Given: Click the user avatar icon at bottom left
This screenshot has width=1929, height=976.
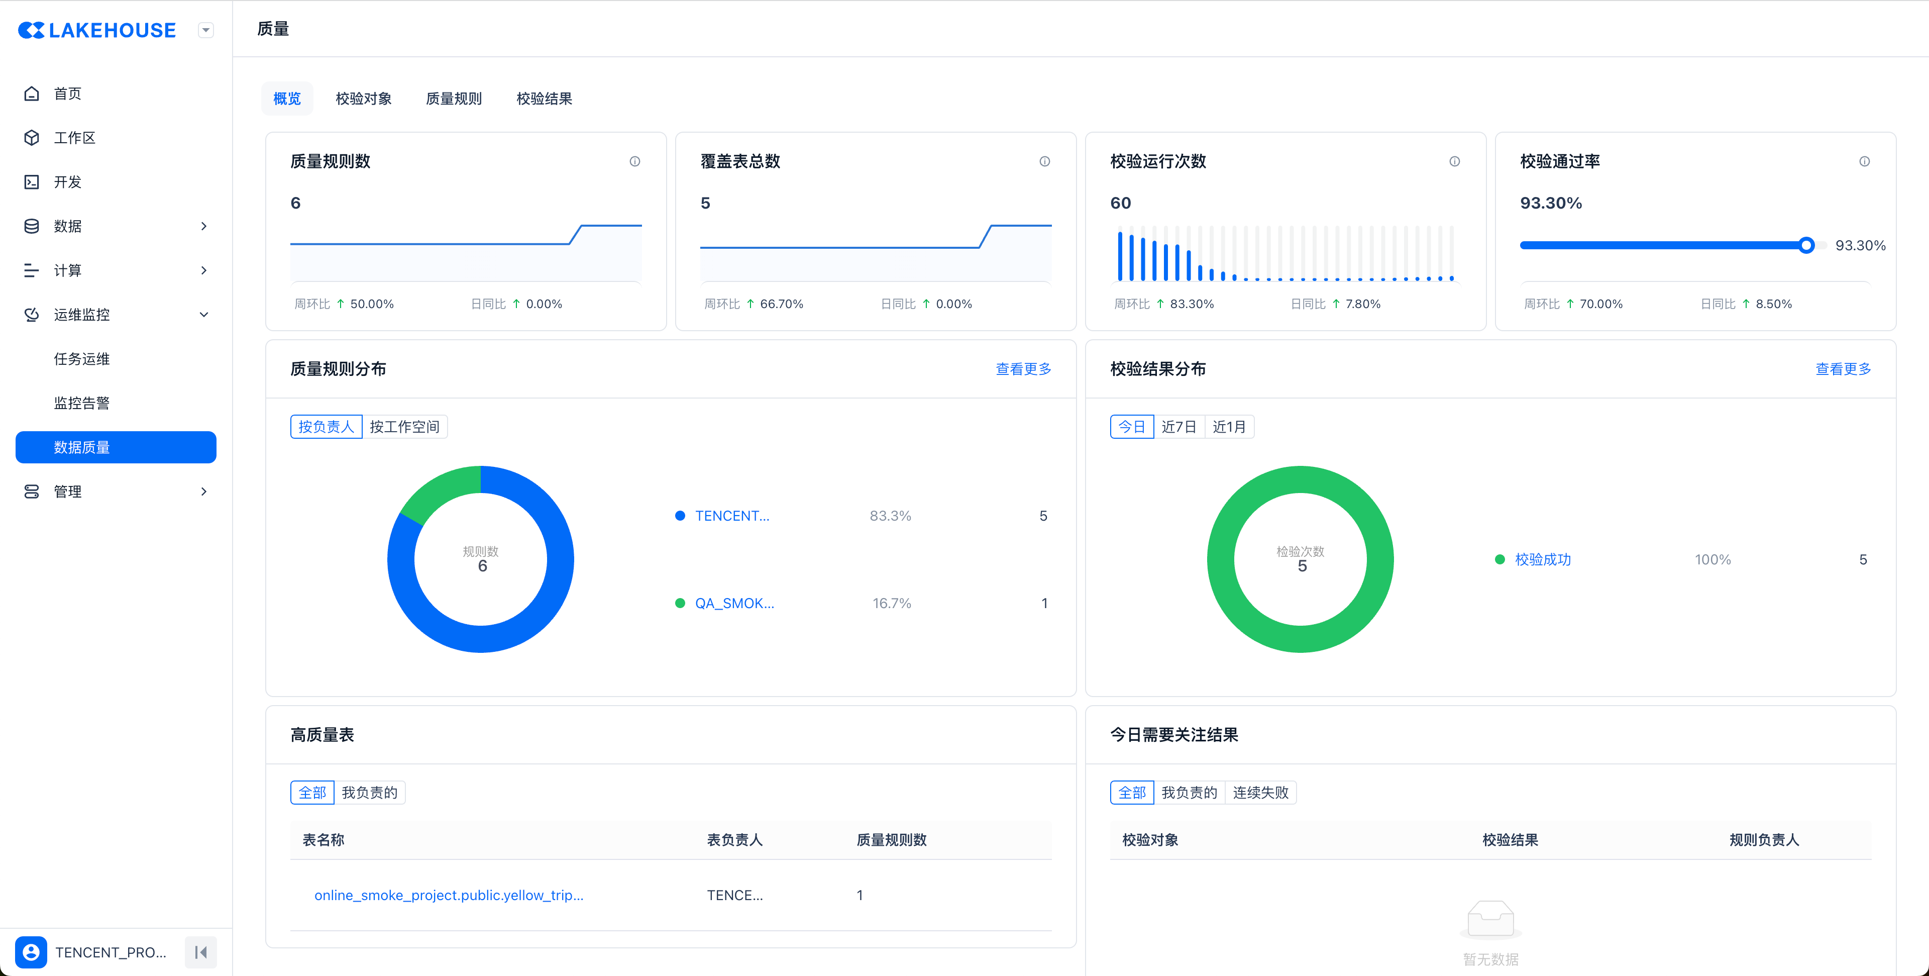Looking at the screenshot, I should pos(31,952).
